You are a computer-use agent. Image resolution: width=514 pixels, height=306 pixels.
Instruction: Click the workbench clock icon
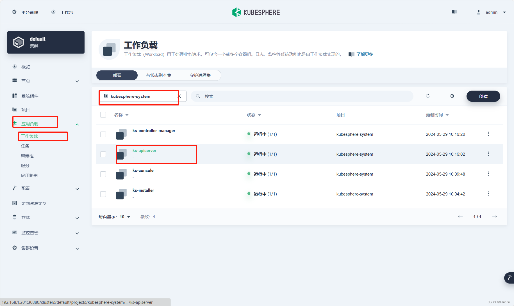click(x=53, y=12)
